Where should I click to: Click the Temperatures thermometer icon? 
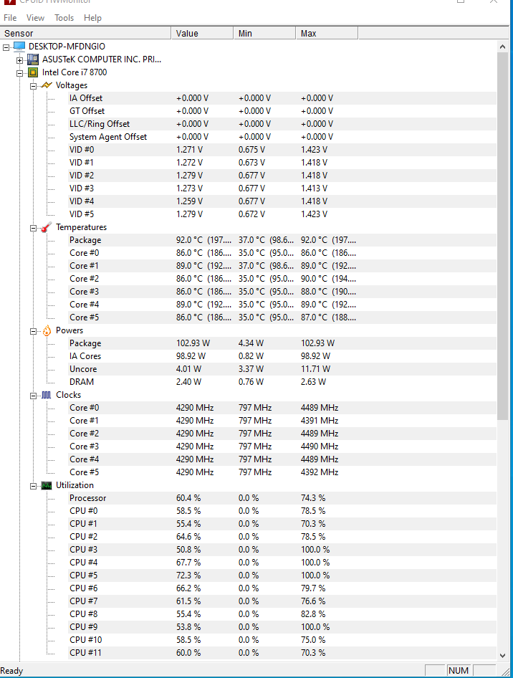[47, 227]
